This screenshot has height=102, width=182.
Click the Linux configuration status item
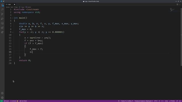point(166,101)
